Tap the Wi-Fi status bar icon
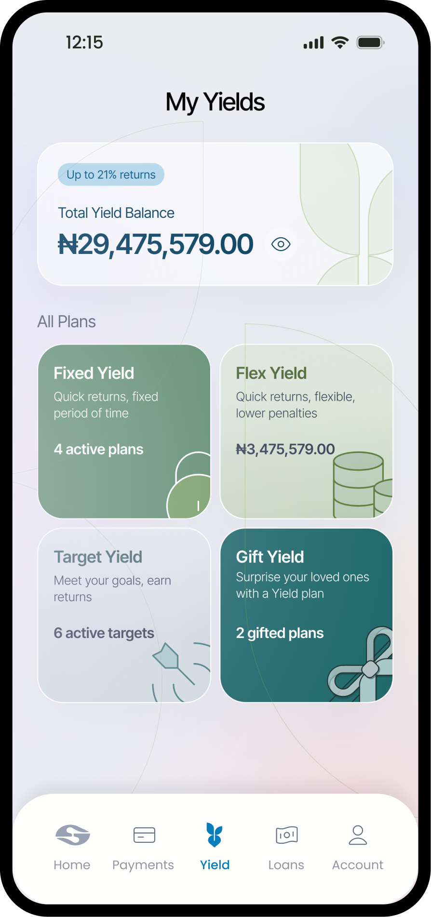 click(x=340, y=42)
